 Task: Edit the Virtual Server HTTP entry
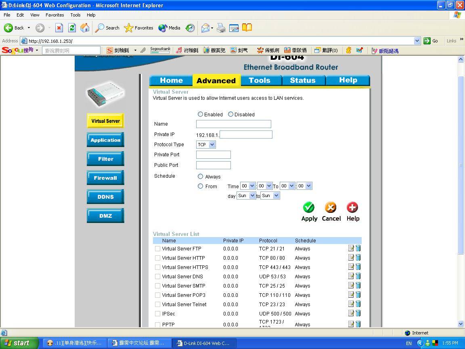(x=351, y=258)
